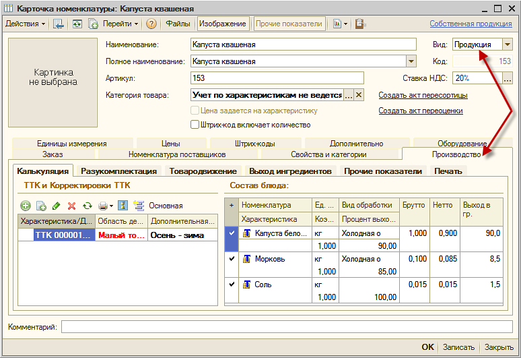Open the Заказ tab
This screenshot has height=358, width=521.
53,154
